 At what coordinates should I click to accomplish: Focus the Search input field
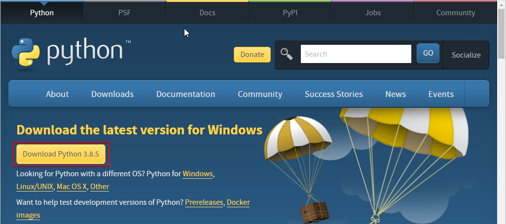pyautogui.click(x=356, y=54)
